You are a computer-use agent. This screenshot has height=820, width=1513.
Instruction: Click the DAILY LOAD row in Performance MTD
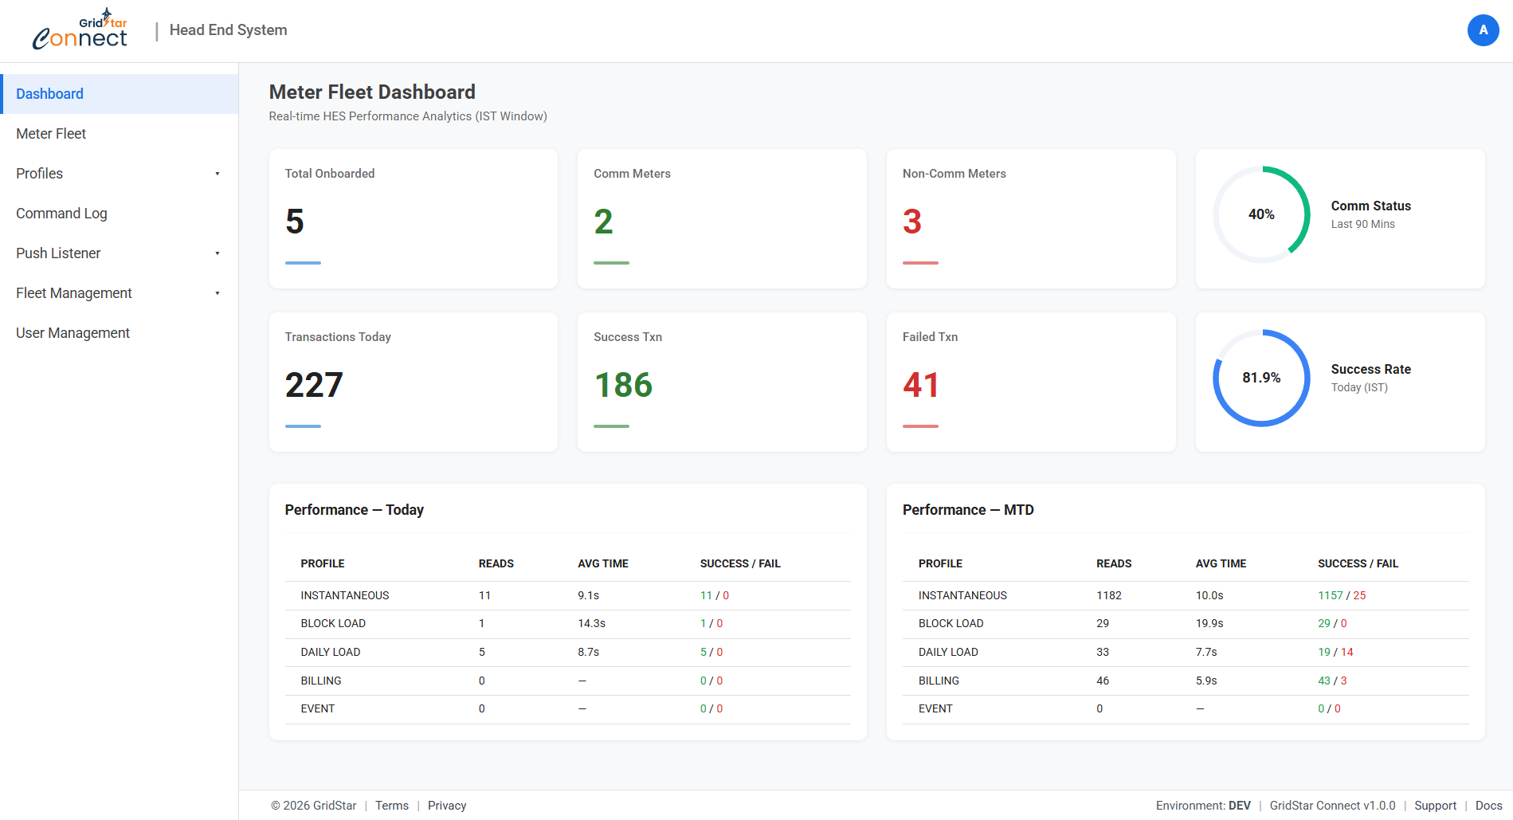click(1185, 652)
